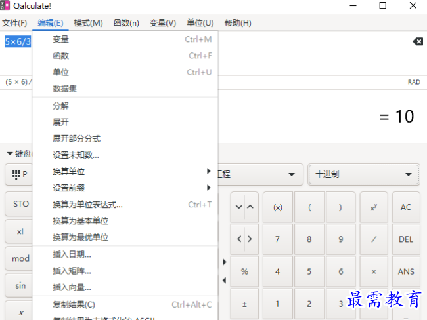Click the right parenthesis key

click(x=341, y=207)
